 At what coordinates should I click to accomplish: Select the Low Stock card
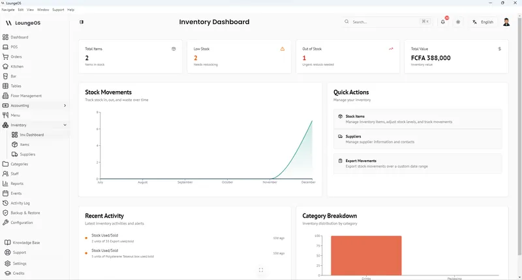click(239, 57)
